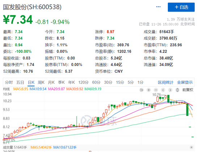This screenshot has width=199, height=152.
Task: Select the 季K chart tab
Action: 61,83
